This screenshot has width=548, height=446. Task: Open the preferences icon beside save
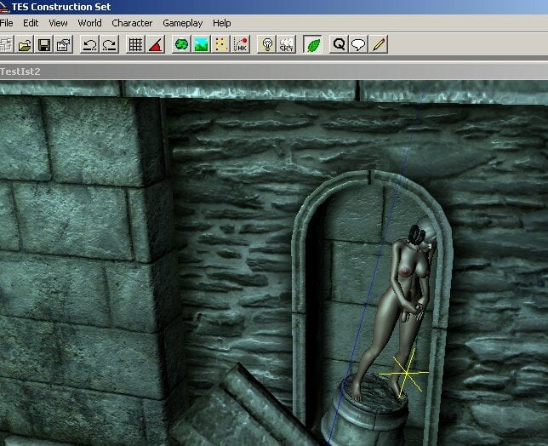64,44
